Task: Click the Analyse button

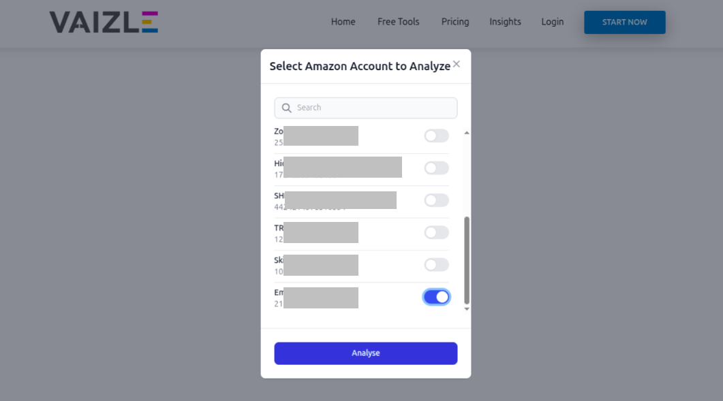Action: [x=366, y=353]
